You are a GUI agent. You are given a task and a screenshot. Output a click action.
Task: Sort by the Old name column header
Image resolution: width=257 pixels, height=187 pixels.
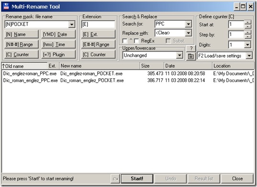24,66
